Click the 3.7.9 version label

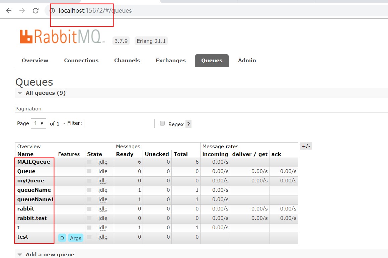[x=121, y=41]
